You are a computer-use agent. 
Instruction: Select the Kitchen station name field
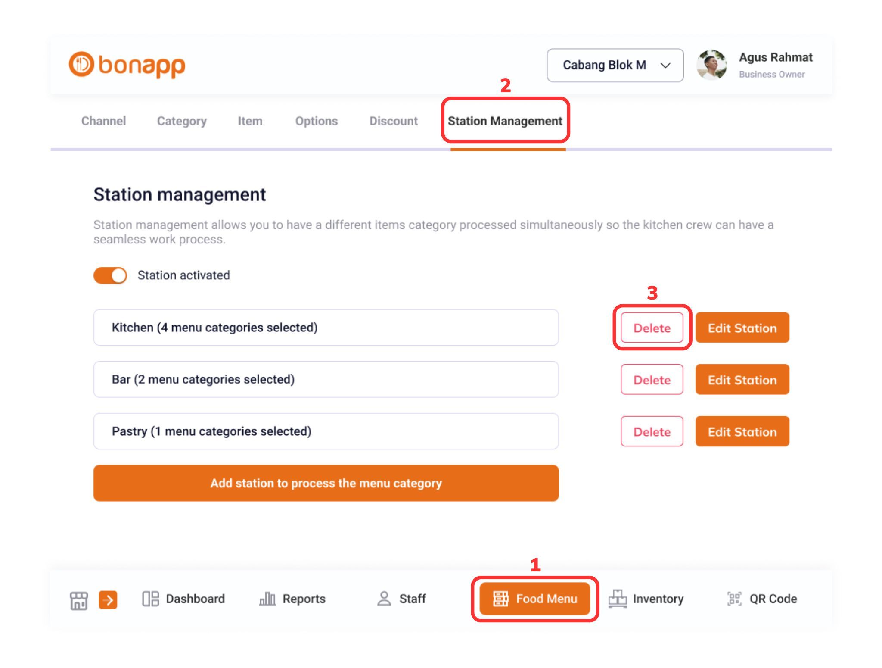326,328
